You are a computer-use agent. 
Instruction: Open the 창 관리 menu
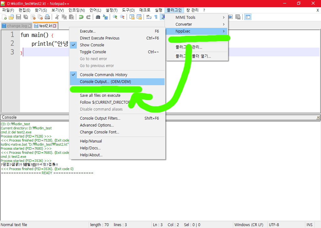tap(192, 10)
